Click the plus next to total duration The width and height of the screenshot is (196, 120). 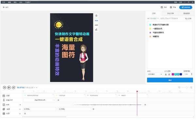point(37,88)
